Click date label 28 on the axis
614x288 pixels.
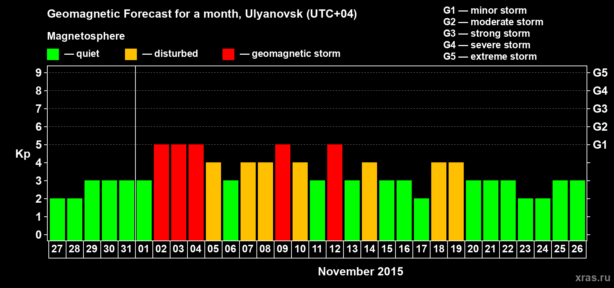coord(74,249)
